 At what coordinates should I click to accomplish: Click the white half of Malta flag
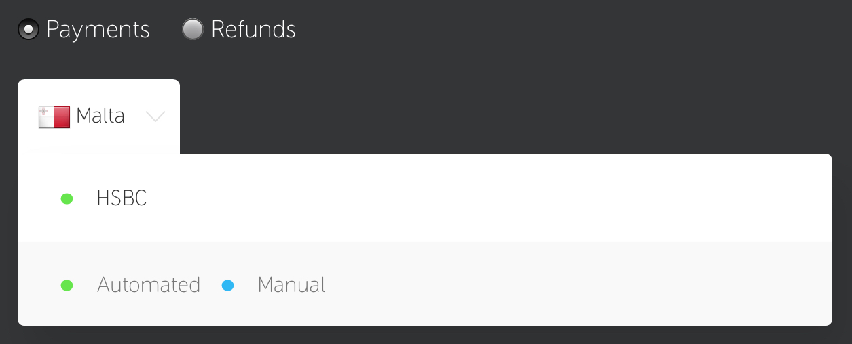click(x=46, y=117)
